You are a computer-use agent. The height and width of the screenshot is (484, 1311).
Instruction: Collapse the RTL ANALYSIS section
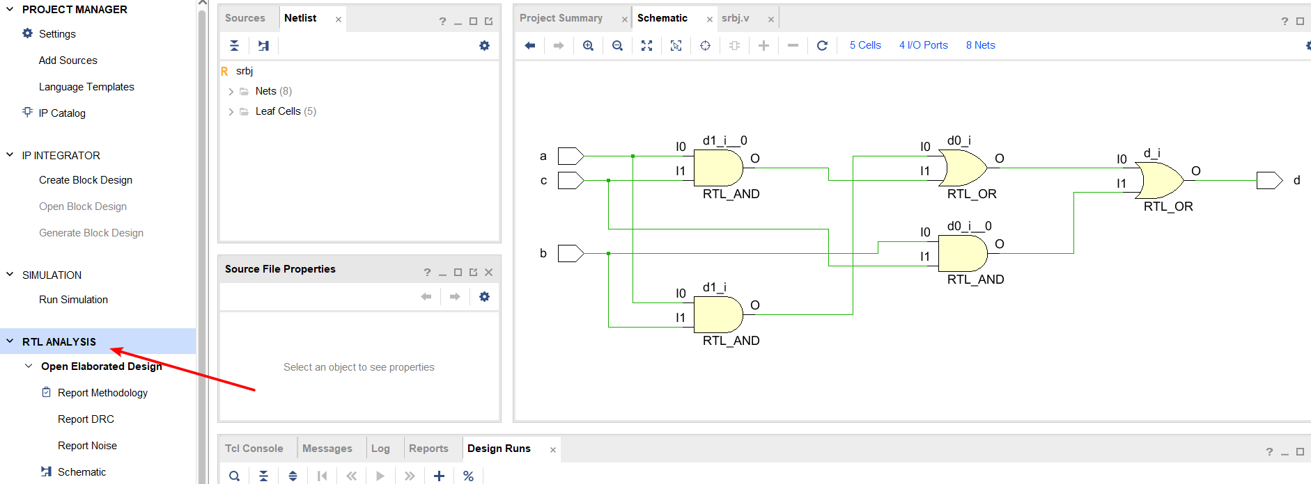click(10, 341)
